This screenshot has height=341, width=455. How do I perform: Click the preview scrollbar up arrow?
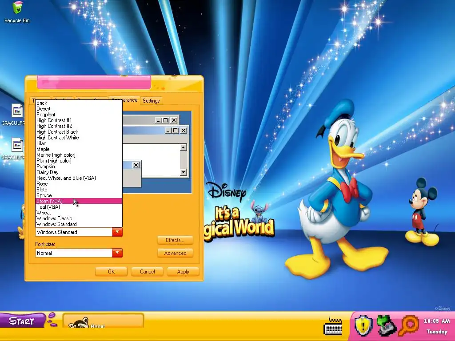(x=184, y=148)
